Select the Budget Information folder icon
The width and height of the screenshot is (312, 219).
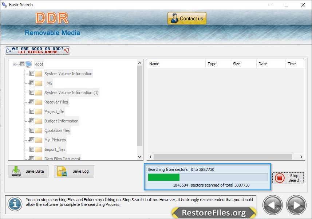click(39, 121)
